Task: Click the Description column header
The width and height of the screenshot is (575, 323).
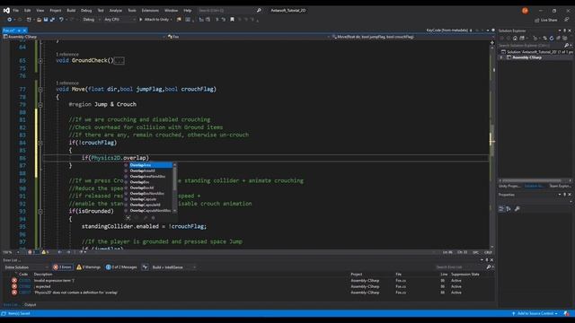Action: click(43, 275)
